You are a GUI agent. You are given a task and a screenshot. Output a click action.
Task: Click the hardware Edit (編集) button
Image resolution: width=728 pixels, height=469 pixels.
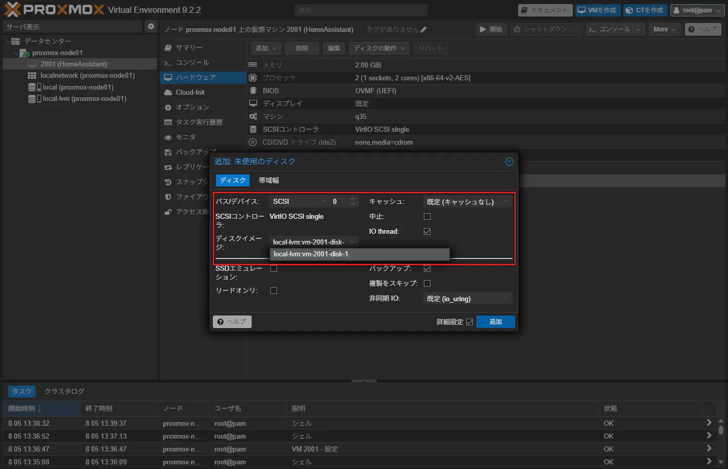pyautogui.click(x=334, y=48)
